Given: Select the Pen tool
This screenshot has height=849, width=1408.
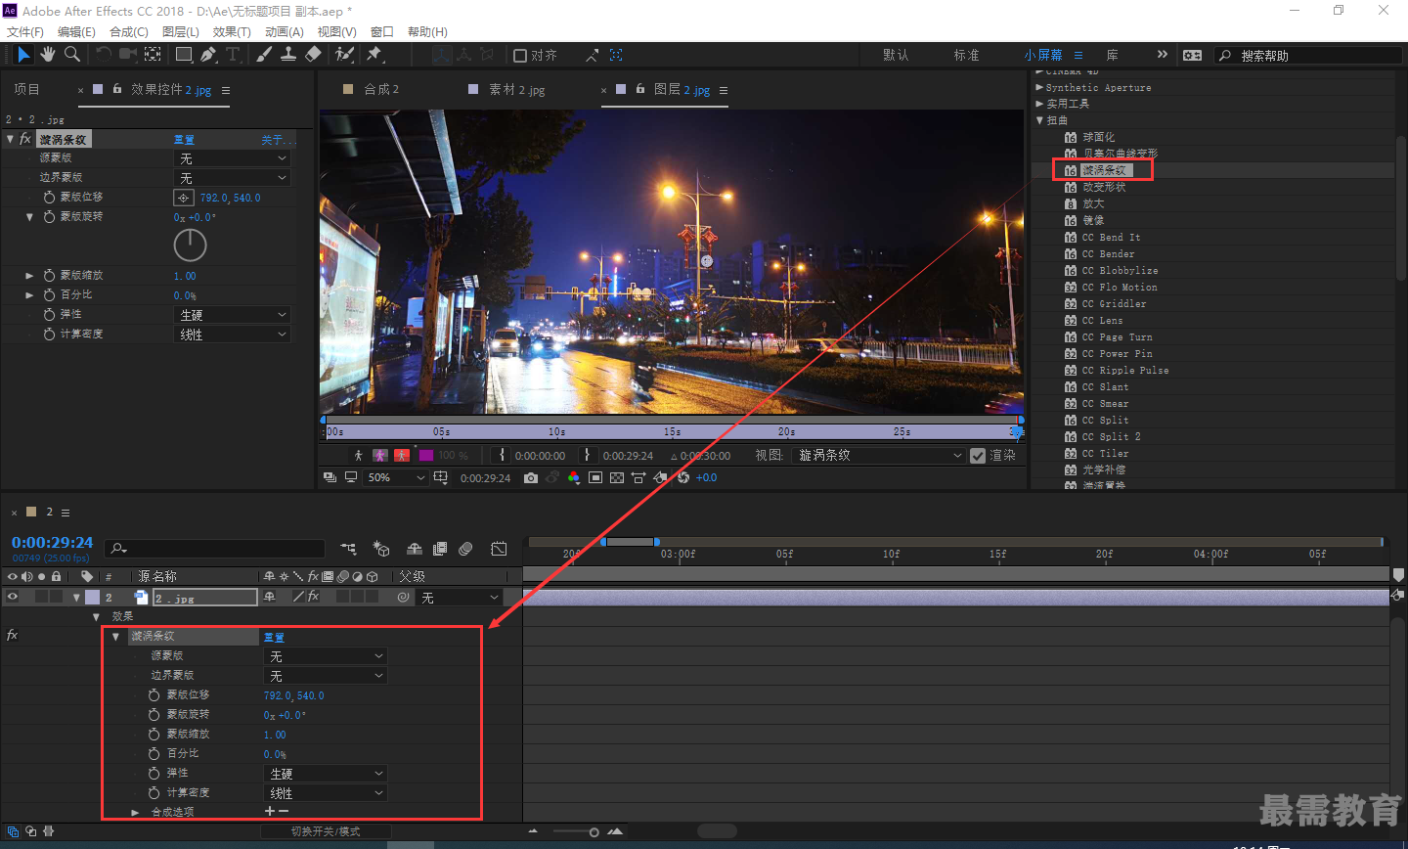Looking at the screenshot, I should [207, 55].
